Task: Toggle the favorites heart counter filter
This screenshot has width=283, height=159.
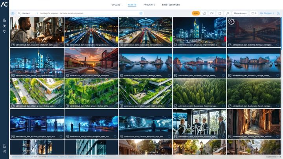Action: pos(253,13)
